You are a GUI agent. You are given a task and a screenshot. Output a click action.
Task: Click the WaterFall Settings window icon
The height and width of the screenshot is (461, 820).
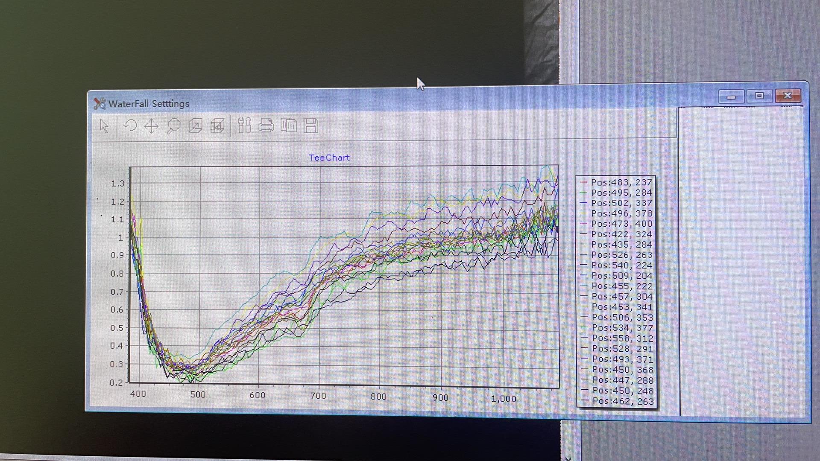pos(99,103)
